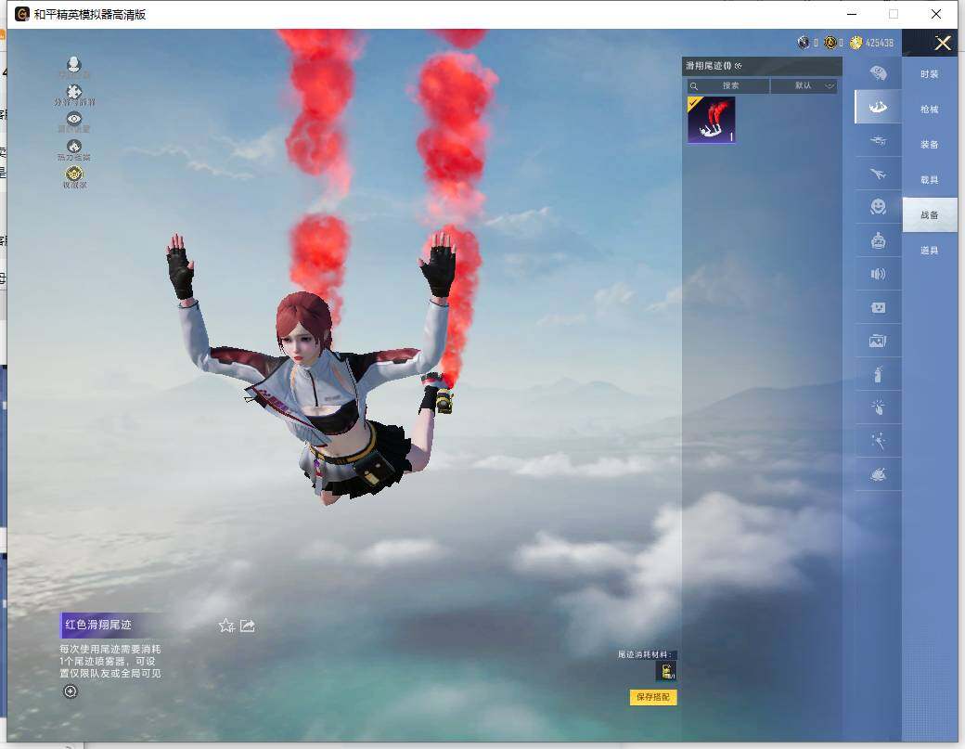Click the top character avatar icon
965x749 pixels.
pos(74,65)
